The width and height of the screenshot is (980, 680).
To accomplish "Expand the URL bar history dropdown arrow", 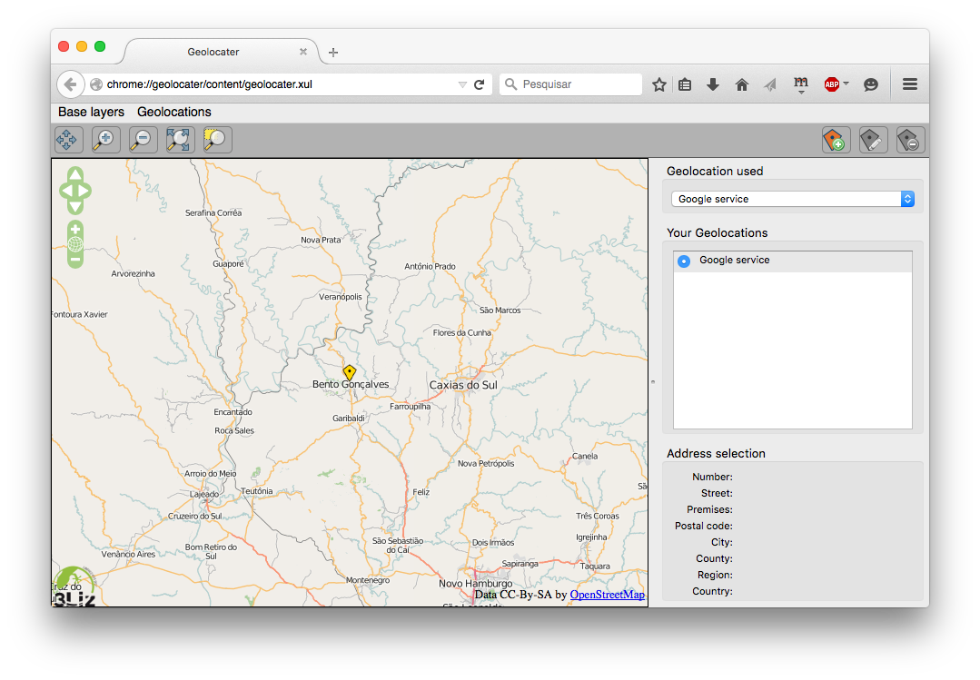I will coord(462,84).
